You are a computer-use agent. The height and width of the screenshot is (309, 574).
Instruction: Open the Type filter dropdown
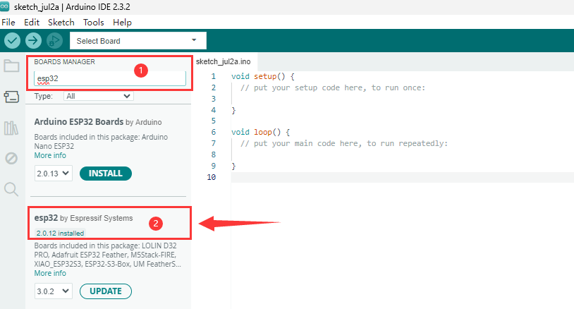click(x=99, y=96)
